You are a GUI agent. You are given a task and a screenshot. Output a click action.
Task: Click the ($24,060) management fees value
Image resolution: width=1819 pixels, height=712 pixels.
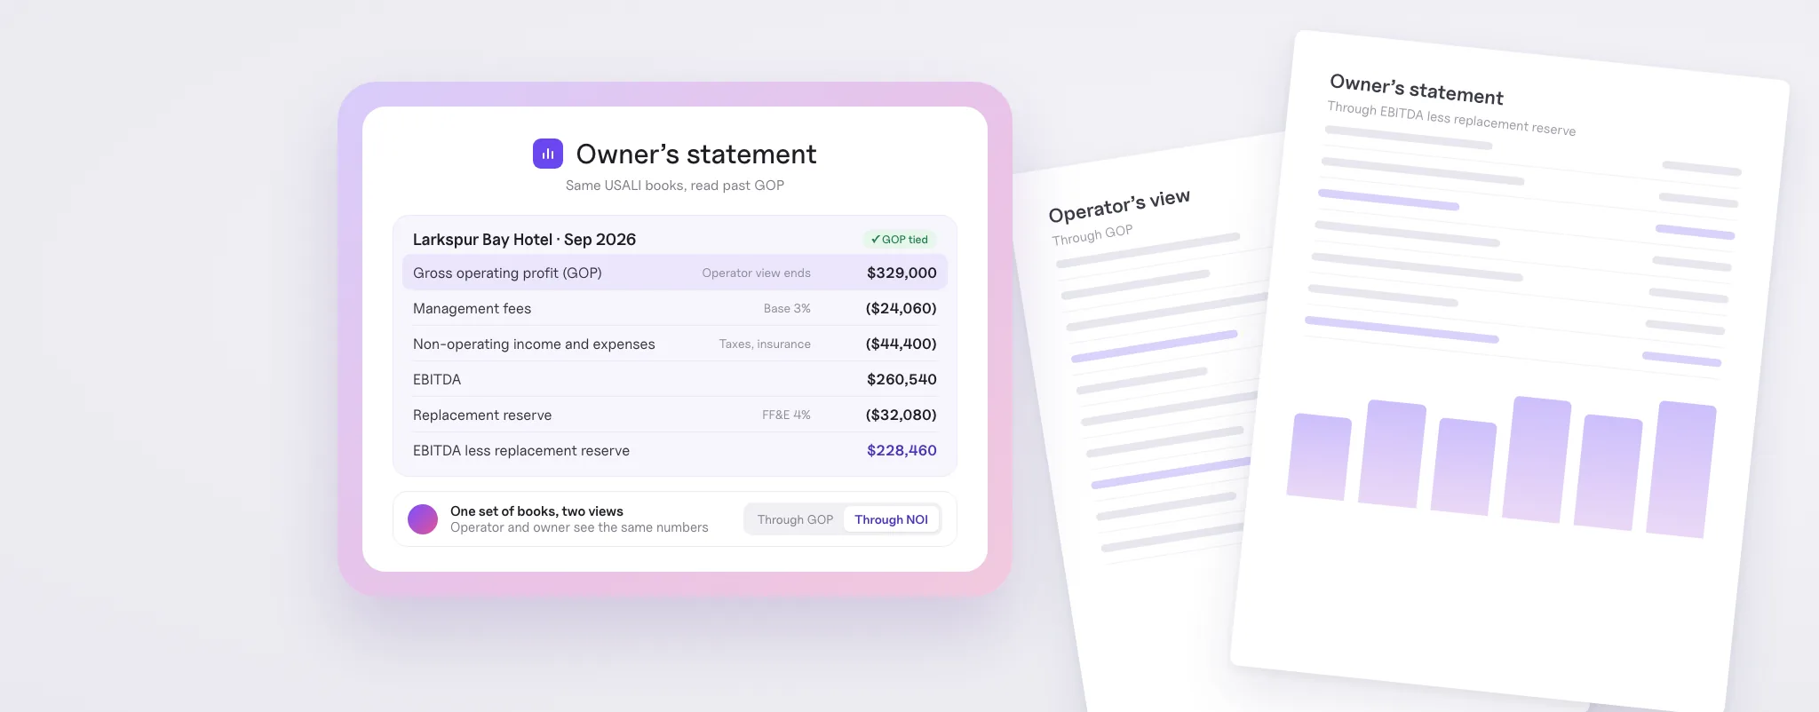(x=901, y=308)
